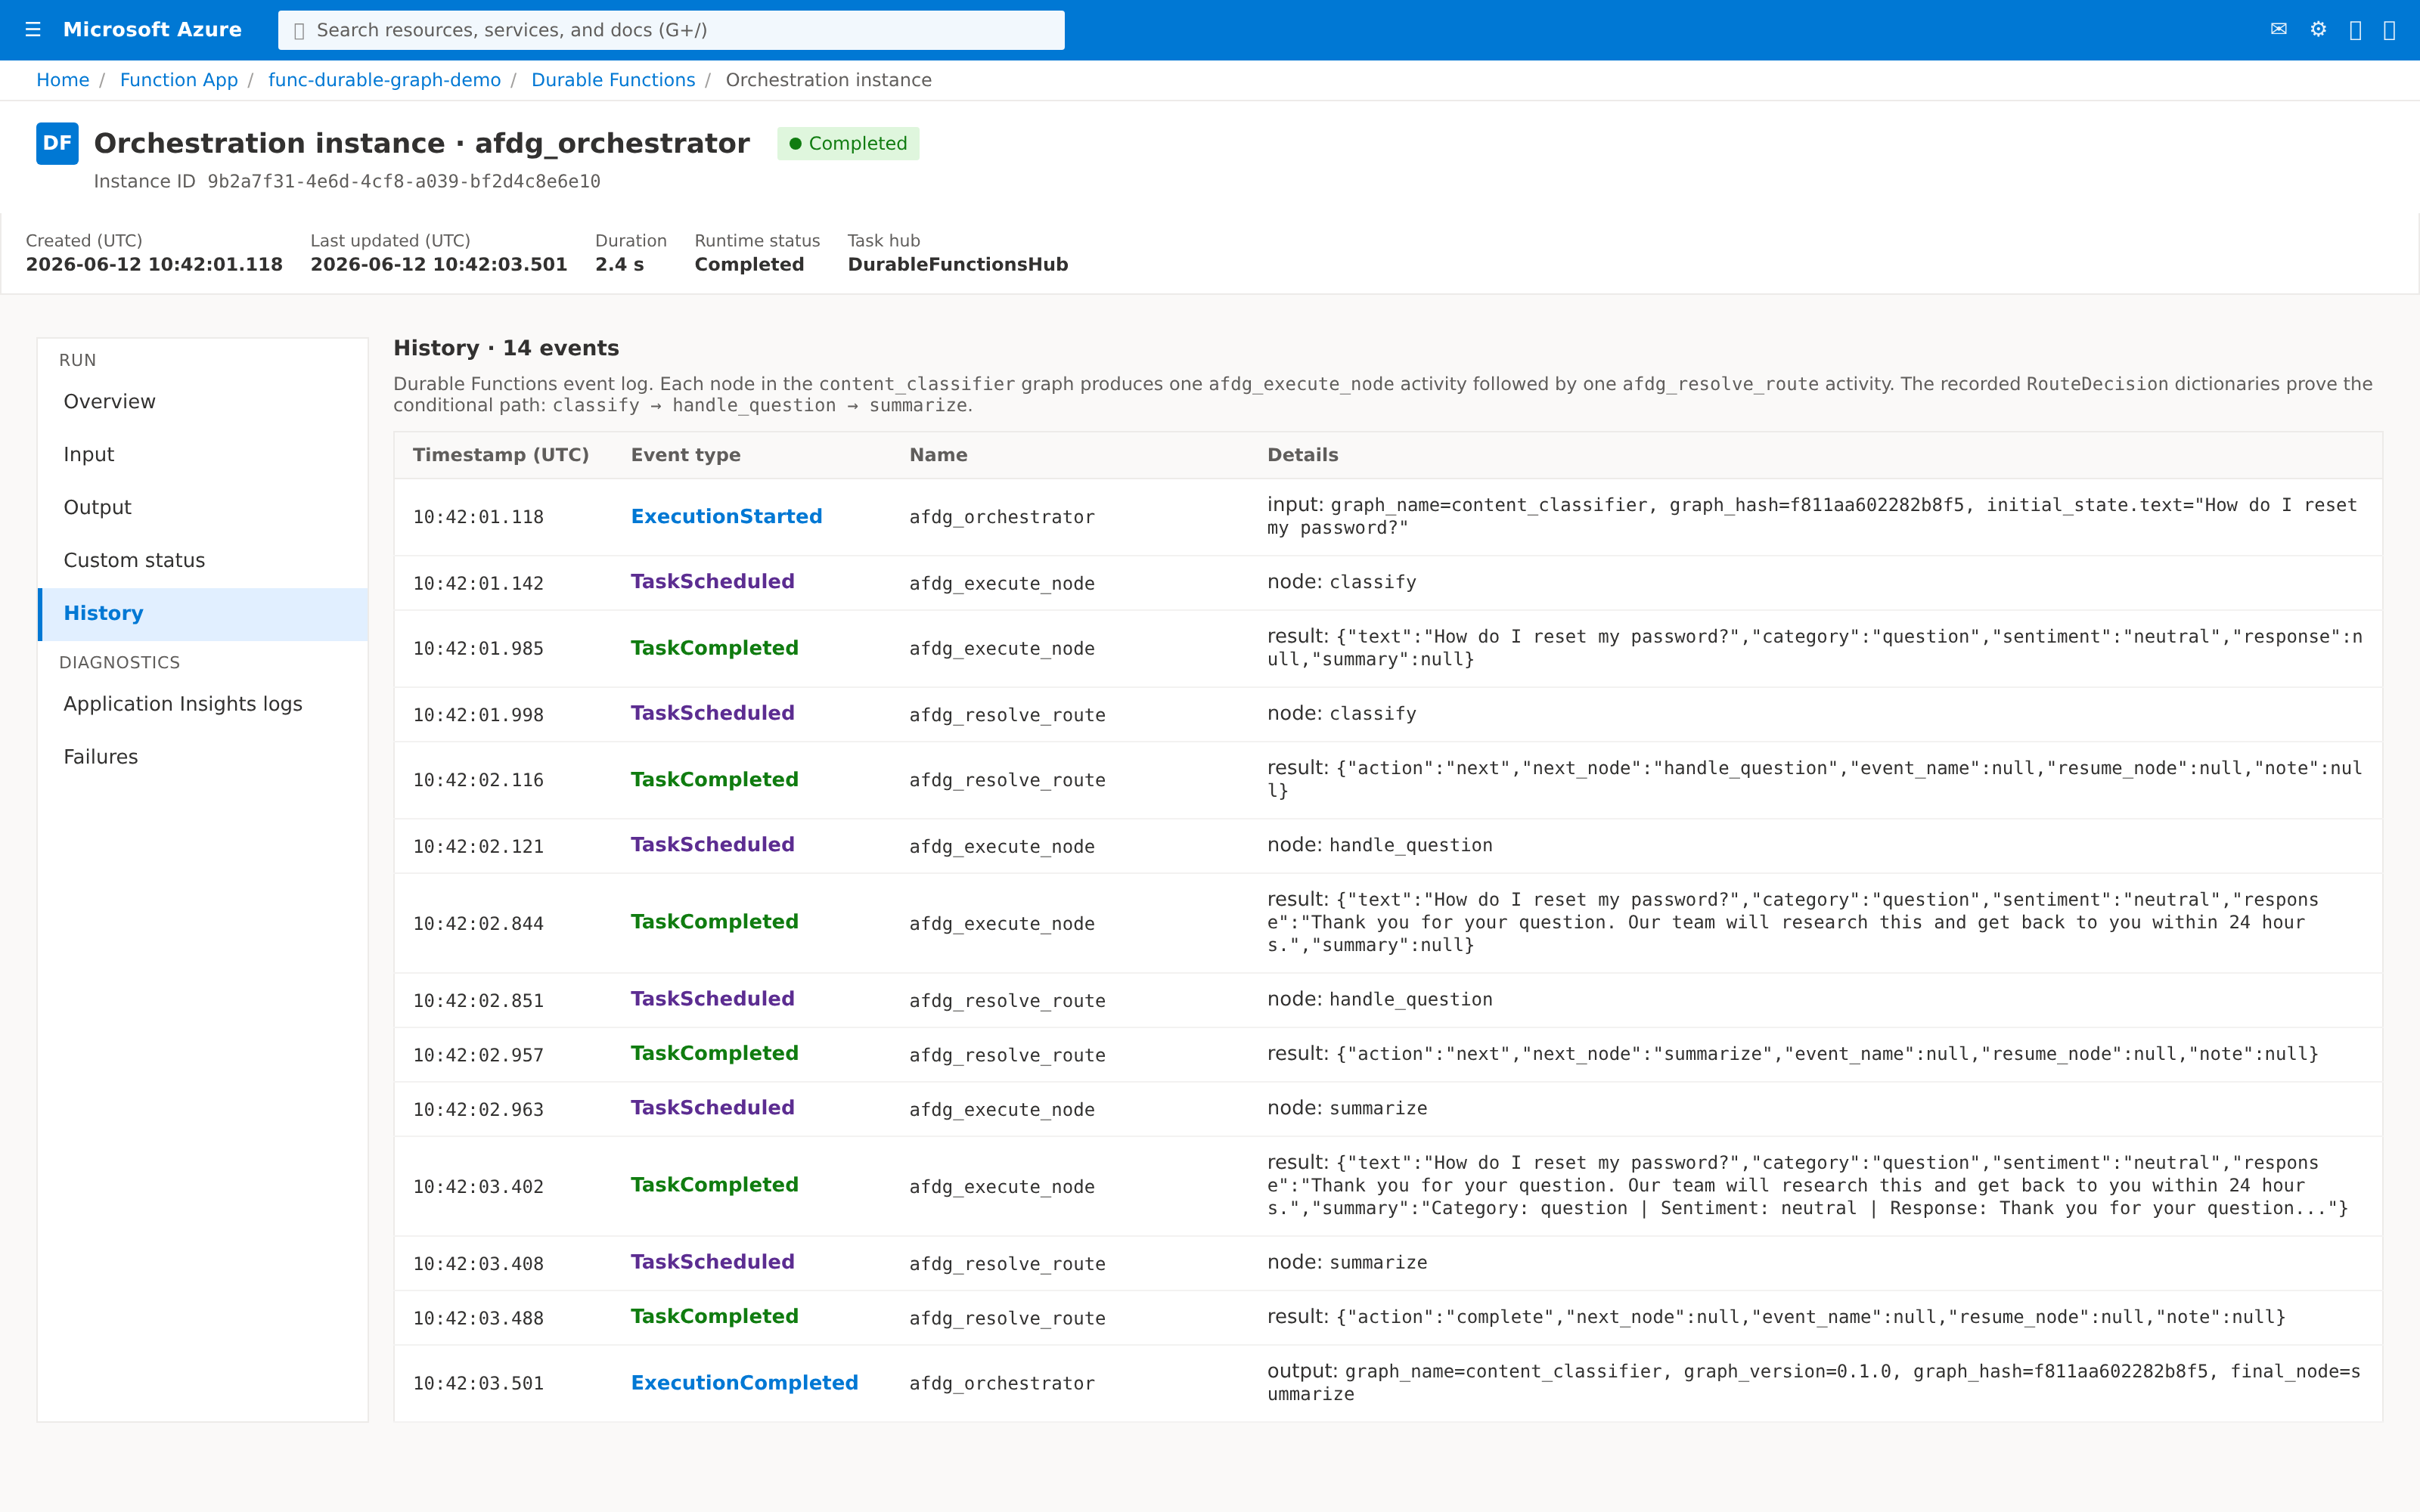The height and width of the screenshot is (1512, 2420).
Task: Click the 'node: summarize' details in the 10:42:02.963 row
Action: click(1347, 1109)
